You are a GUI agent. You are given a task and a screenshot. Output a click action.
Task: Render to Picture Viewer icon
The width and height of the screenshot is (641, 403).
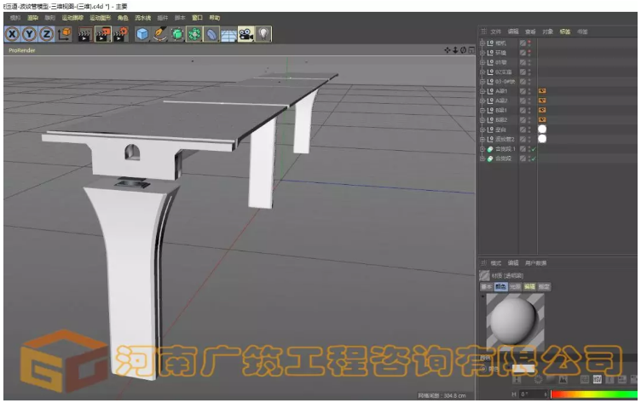tap(102, 34)
